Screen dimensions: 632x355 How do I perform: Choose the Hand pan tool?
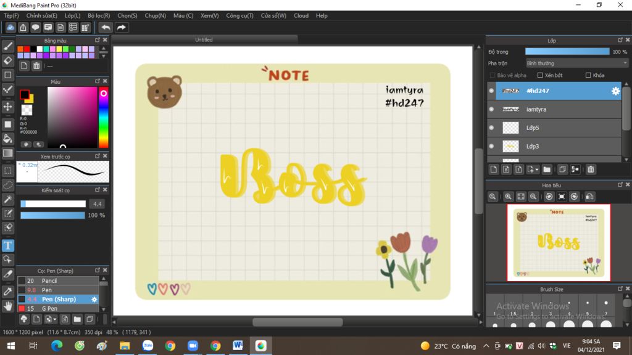click(x=7, y=306)
